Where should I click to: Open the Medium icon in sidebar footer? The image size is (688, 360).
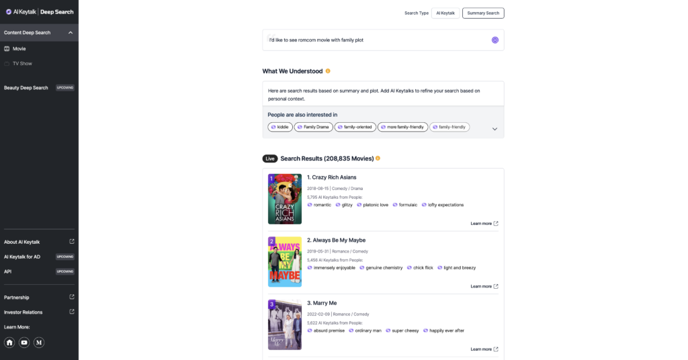(39, 342)
